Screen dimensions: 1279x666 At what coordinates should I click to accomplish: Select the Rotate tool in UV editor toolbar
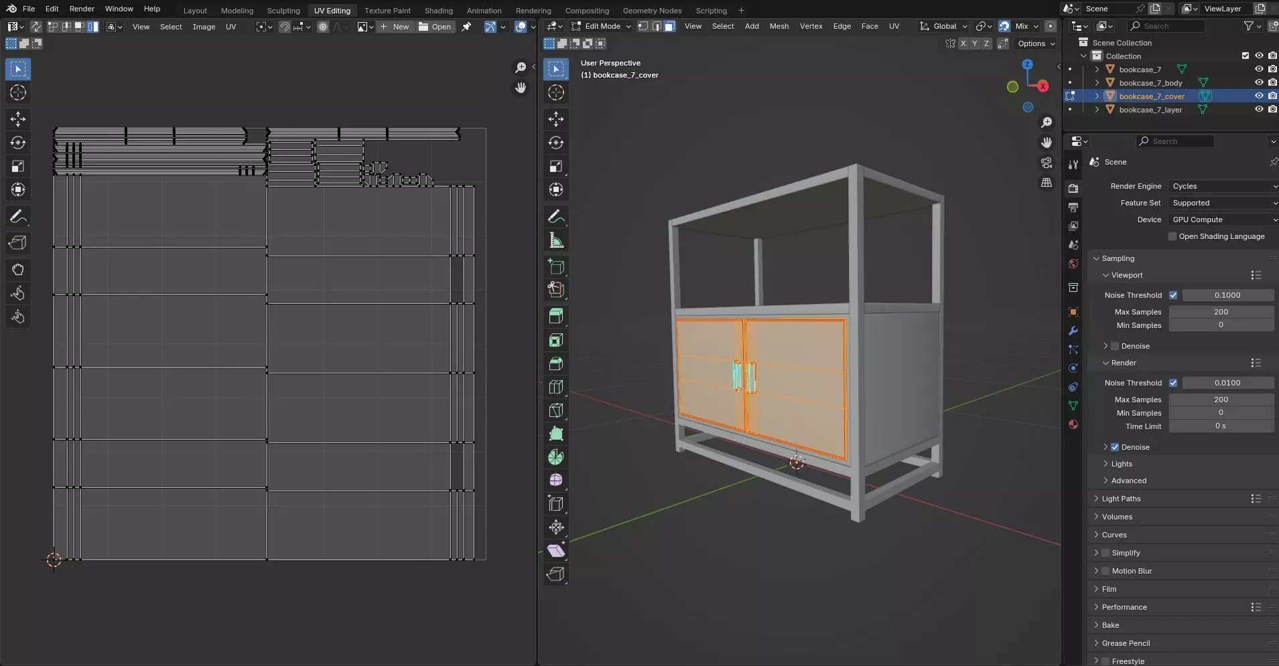pyautogui.click(x=18, y=143)
